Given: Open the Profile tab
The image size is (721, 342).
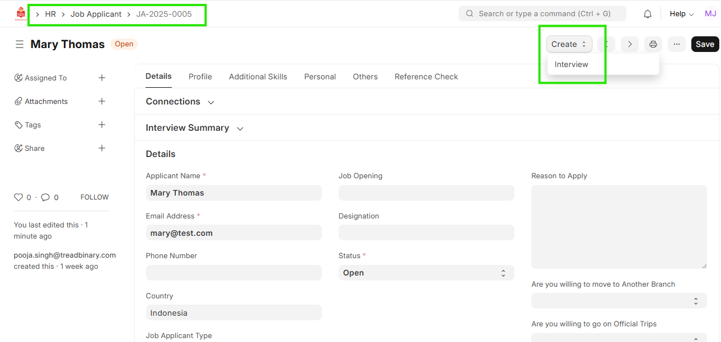Looking at the screenshot, I should point(200,77).
